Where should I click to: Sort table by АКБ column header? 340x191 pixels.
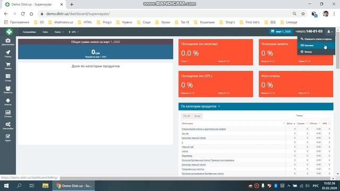point(326,124)
